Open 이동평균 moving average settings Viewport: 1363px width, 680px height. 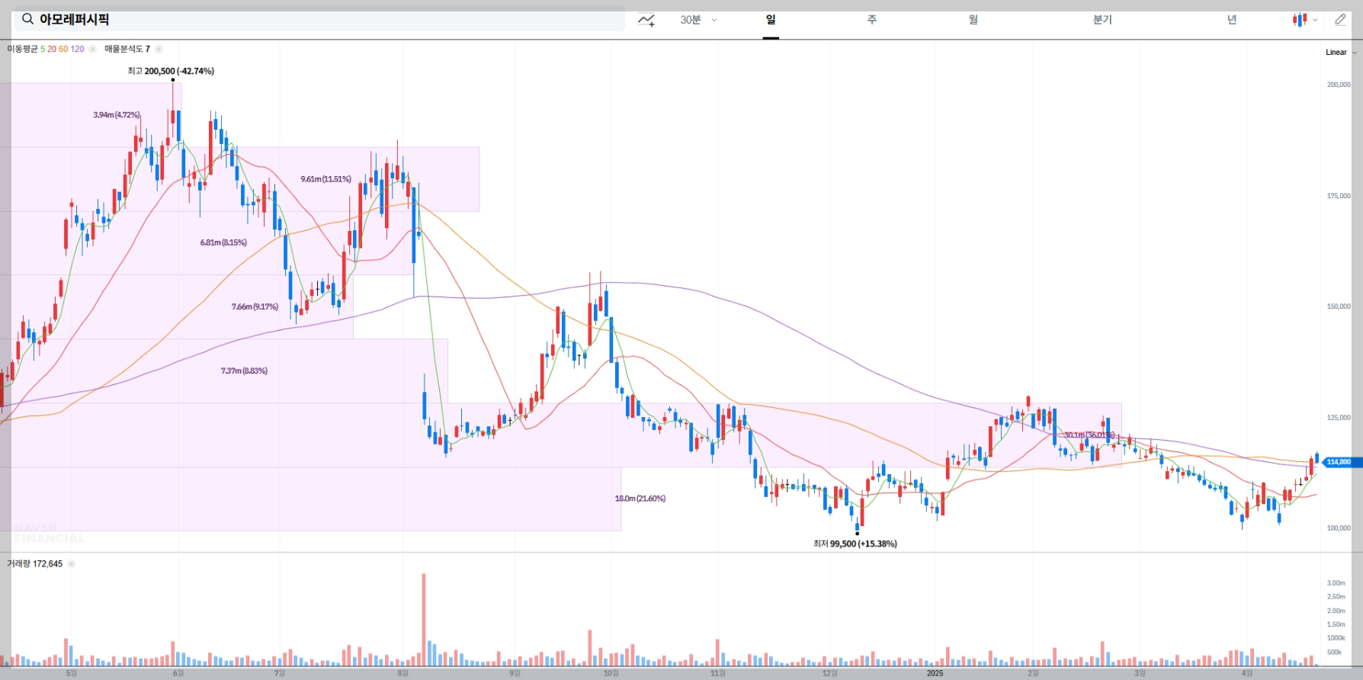click(x=22, y=49)
